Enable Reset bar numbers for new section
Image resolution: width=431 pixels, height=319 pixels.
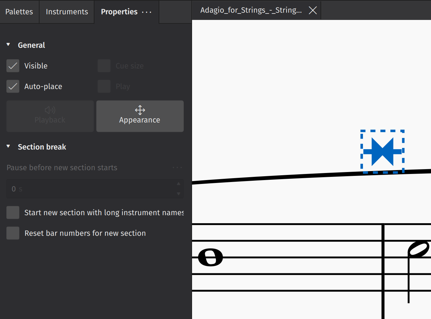(x=13, y=233)
